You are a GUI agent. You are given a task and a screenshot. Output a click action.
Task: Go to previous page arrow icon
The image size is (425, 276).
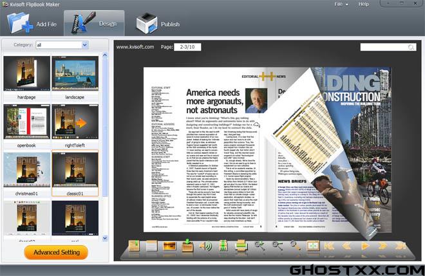click(x=347, y=246)
